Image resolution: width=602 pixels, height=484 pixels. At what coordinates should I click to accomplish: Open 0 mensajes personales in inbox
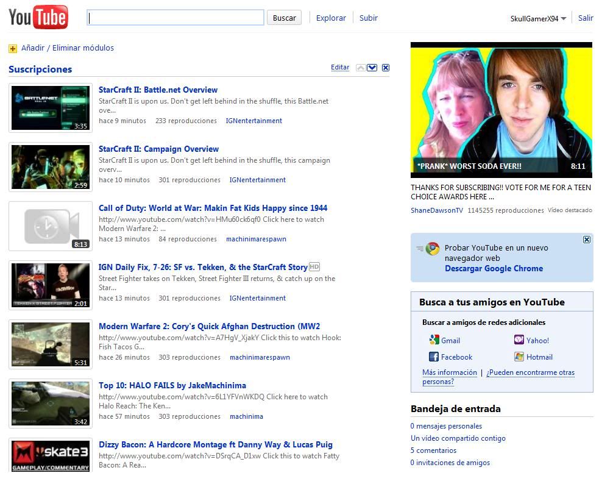(x=446, y=426)
